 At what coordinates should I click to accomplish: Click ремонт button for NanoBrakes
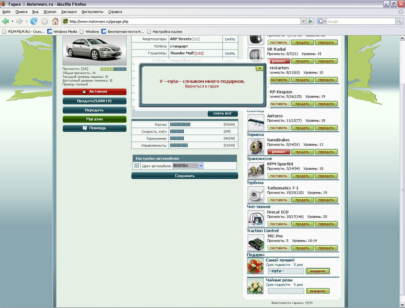coord(278,152)
